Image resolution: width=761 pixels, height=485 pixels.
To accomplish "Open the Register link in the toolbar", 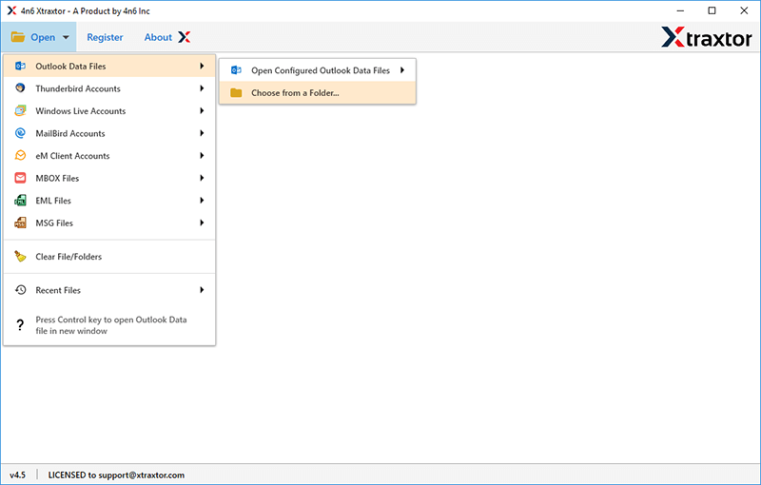I will tap(105, 37).
